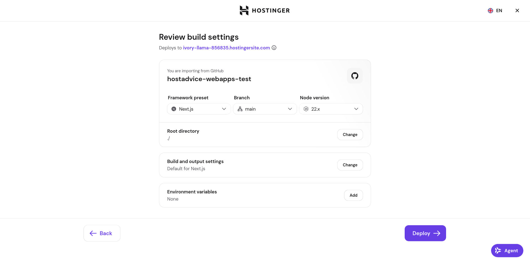The width and height of the screenshot is (530, 261).
Task: Click the Environment variables title
Action: click(x=192, y=192)
